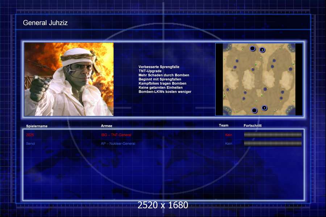The image size is (326, 217).
Task: Select start position marker 1 on map
Action: [264, 108]
